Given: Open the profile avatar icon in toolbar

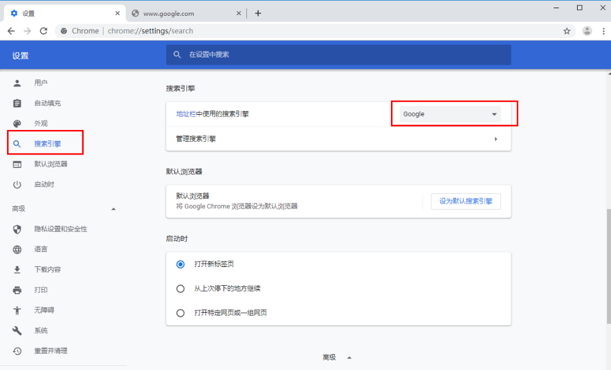Looking at the screenshot, I should click(x=587, y=31).
